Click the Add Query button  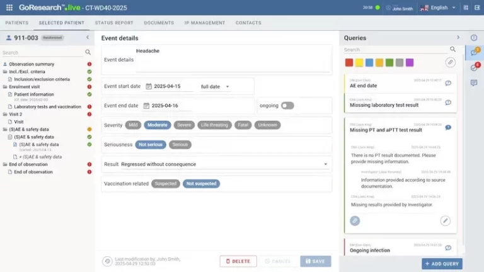click(x=442, y=264)
